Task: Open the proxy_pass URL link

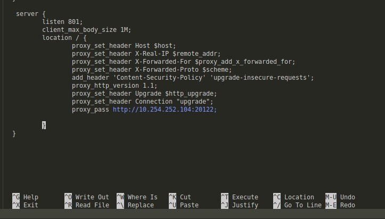Action: click(x=165, y=109)
